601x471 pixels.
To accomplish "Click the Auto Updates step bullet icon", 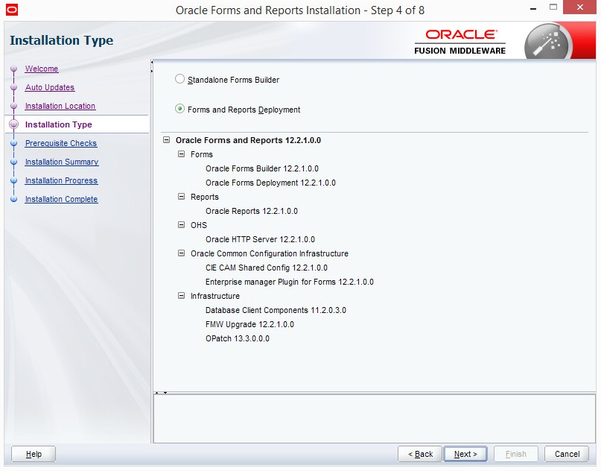I will click(14, 87).
